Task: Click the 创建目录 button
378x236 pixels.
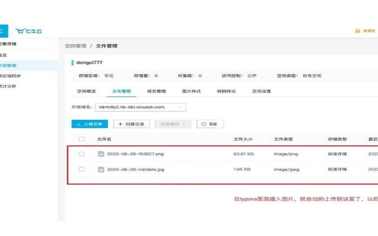Action: (131, 124)
